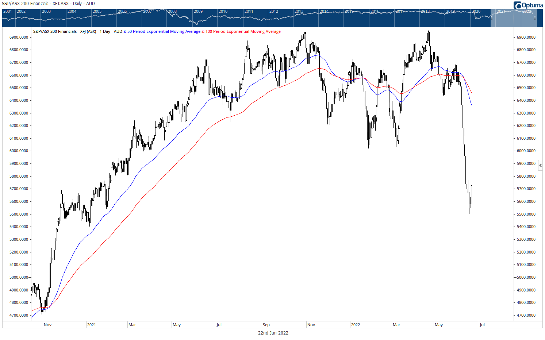This screenshot has width=545, height=340.
Task: Click the Jul label at the right end of date axis
Action: tap(482, 325)
